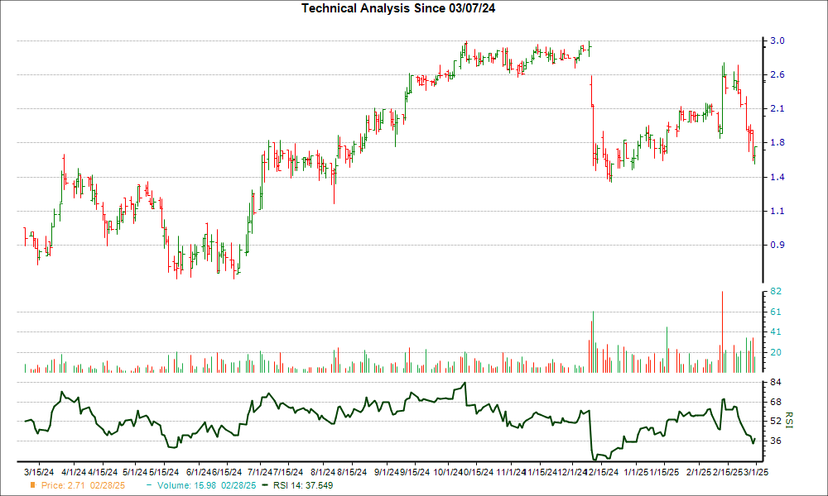Click the 5/1/24 date label
828x496 pixels.
[135, 472]
